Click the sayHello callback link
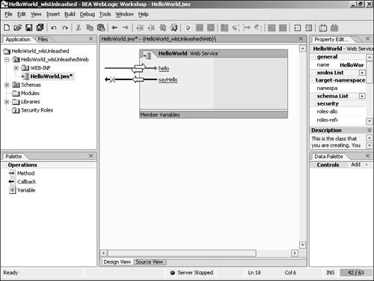 [168, 80]
